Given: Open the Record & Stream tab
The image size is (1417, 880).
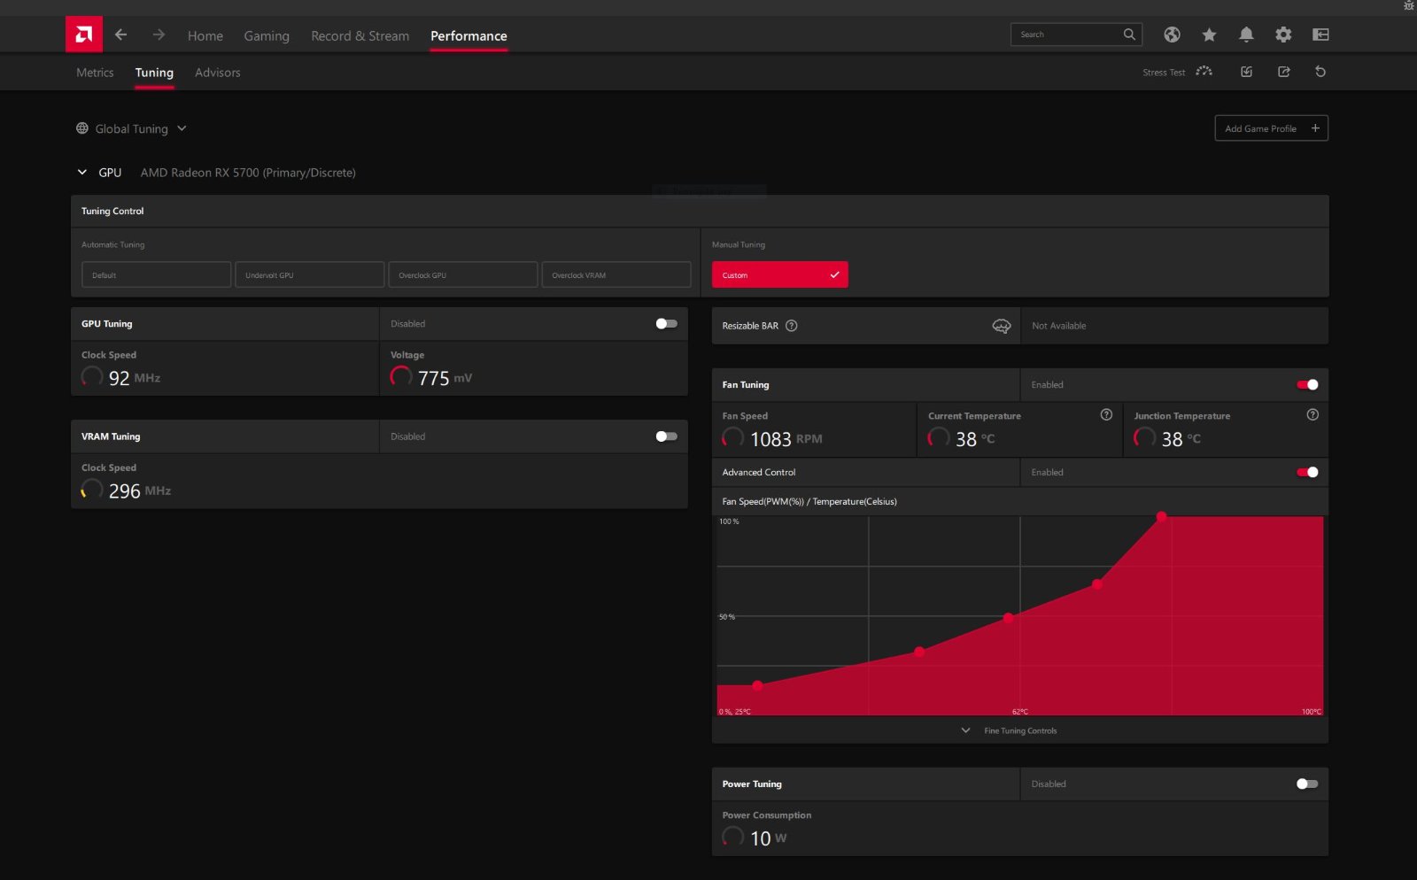Looking at the screenshot, I should click(360, 35).
